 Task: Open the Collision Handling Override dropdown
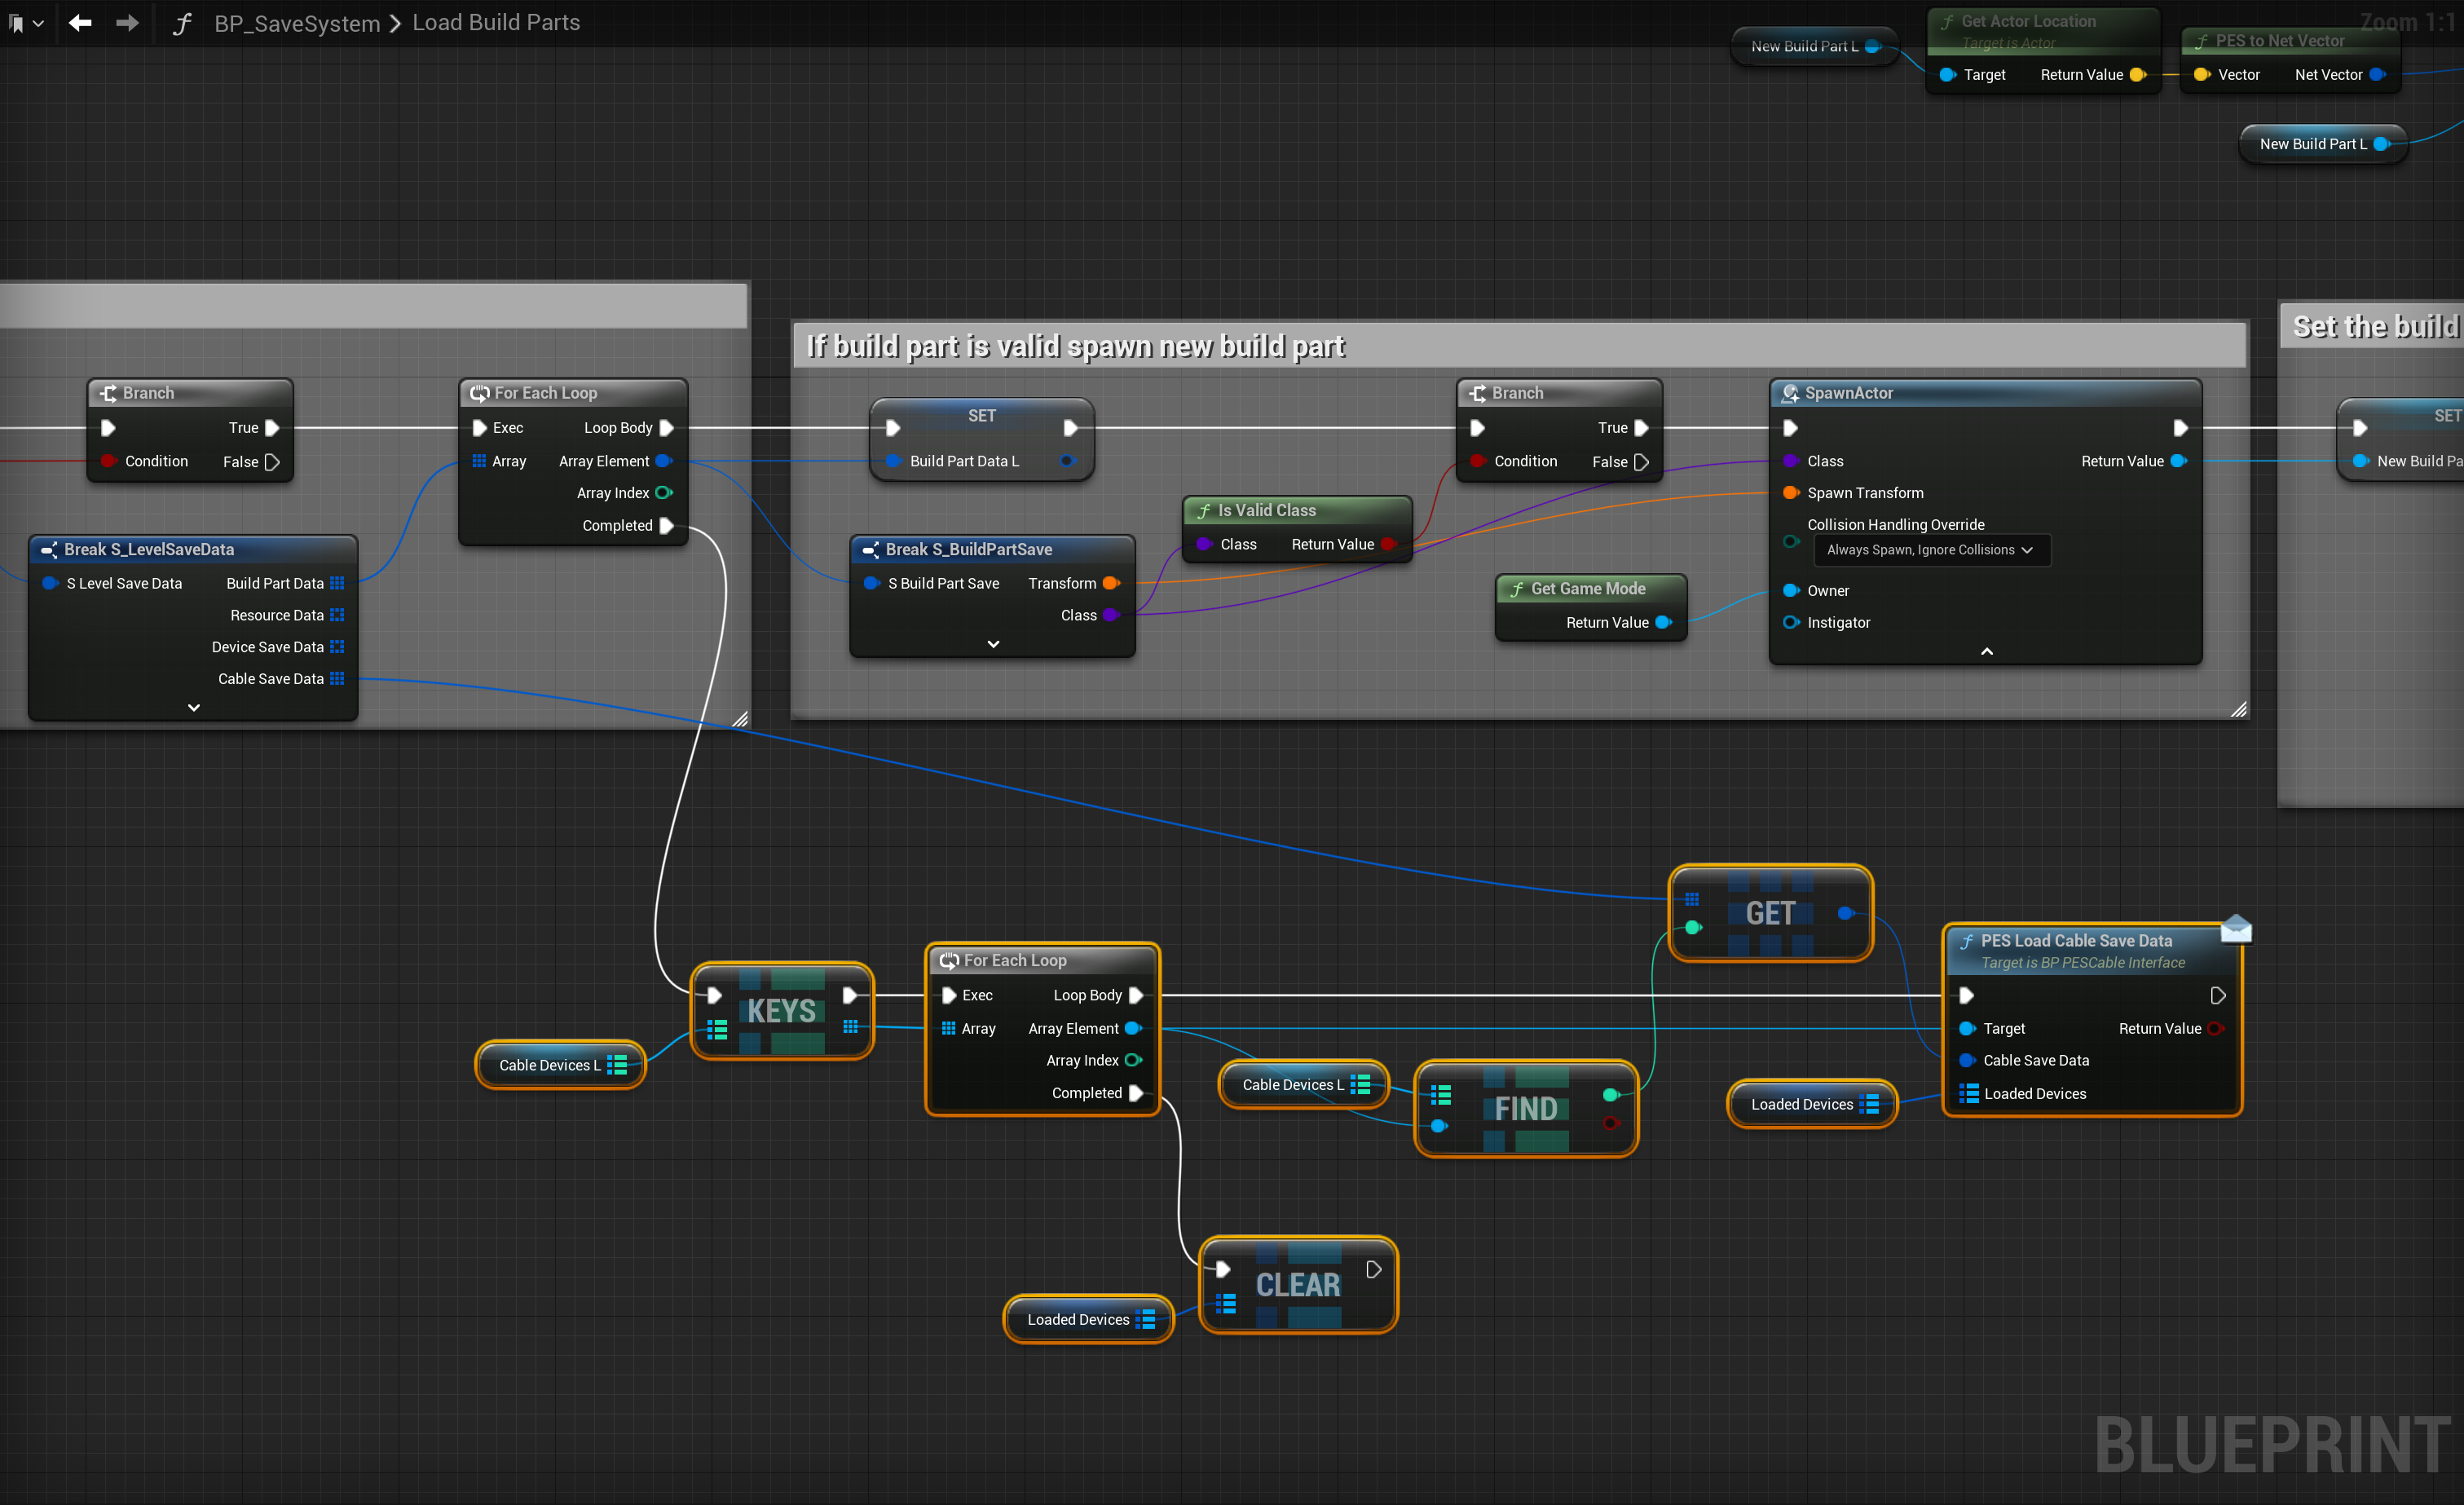[1930, 550]
